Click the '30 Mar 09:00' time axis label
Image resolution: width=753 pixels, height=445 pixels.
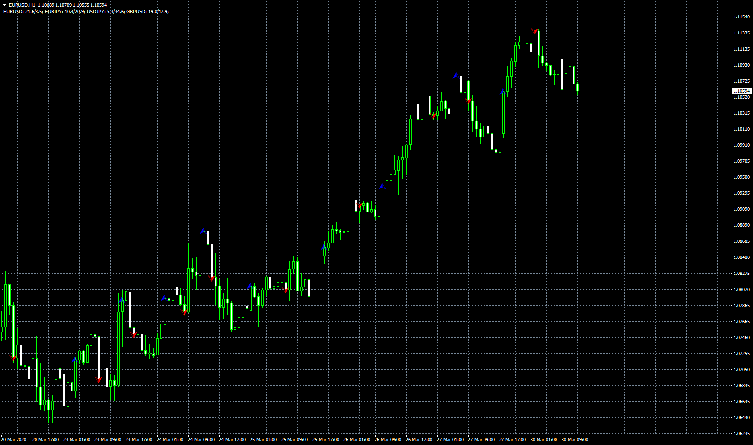coord(574,440)
